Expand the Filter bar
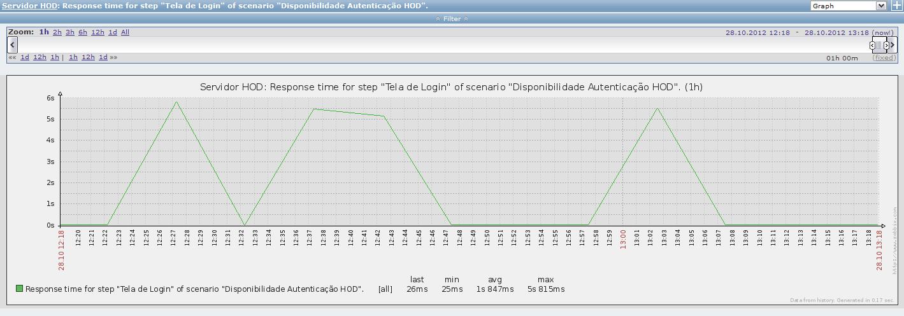Viewport: 904px width, 316px height. 452,18
